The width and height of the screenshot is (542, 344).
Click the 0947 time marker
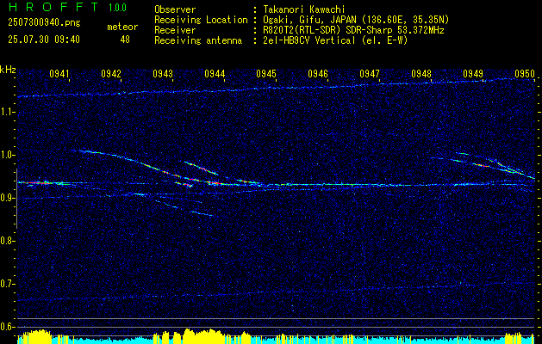tap(370, 73)
